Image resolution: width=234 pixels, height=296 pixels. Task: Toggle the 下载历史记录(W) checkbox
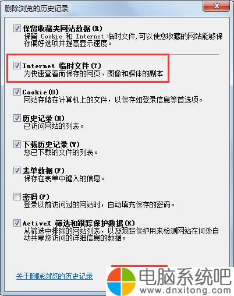(17, 144)
